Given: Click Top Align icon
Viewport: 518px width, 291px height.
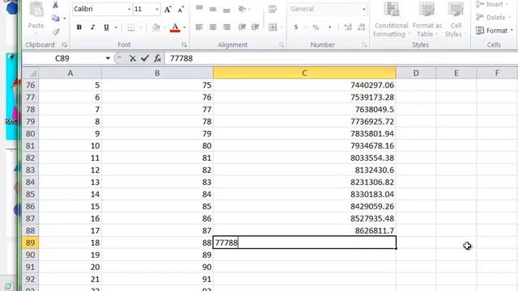Looking at the screenshot, I should 199,9.
